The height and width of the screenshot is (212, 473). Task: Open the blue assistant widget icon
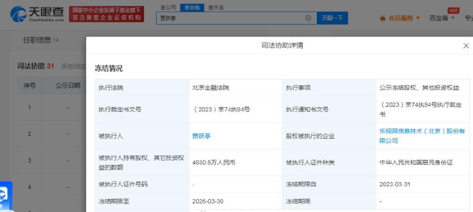coord(4,196)
